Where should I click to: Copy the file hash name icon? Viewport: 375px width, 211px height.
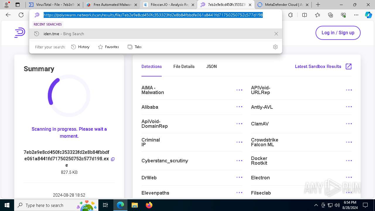(x=113, y=159)
